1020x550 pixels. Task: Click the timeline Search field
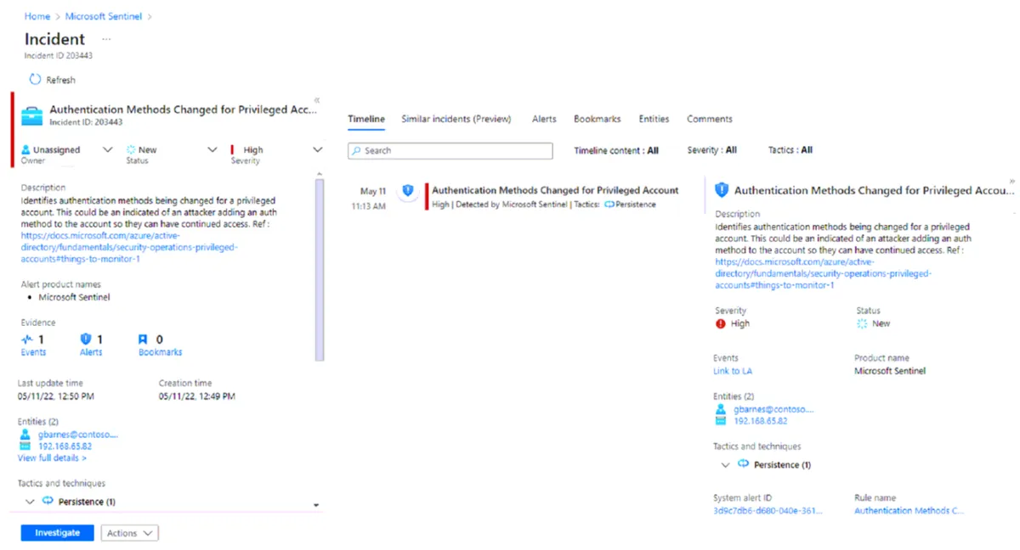coord(450,151)
